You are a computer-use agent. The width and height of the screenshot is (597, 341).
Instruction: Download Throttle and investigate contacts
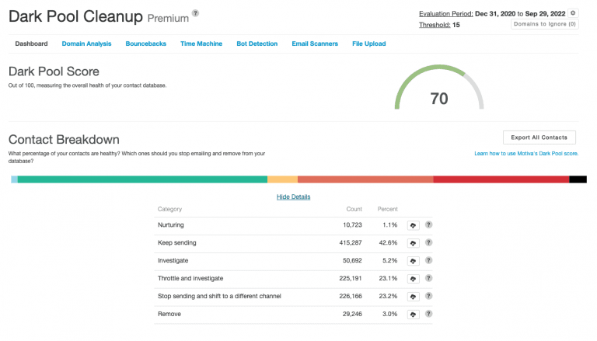pyautogui.click(x=413, y=278)
